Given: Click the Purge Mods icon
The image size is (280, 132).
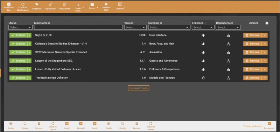Looking at the screenshot, I should 65,4.
